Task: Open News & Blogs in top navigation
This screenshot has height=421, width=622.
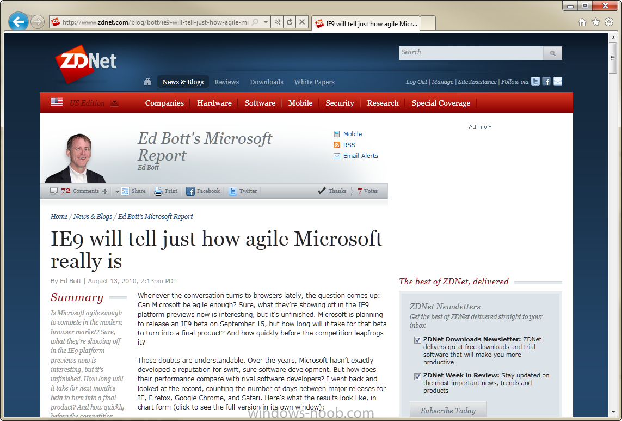Action: 183,82
